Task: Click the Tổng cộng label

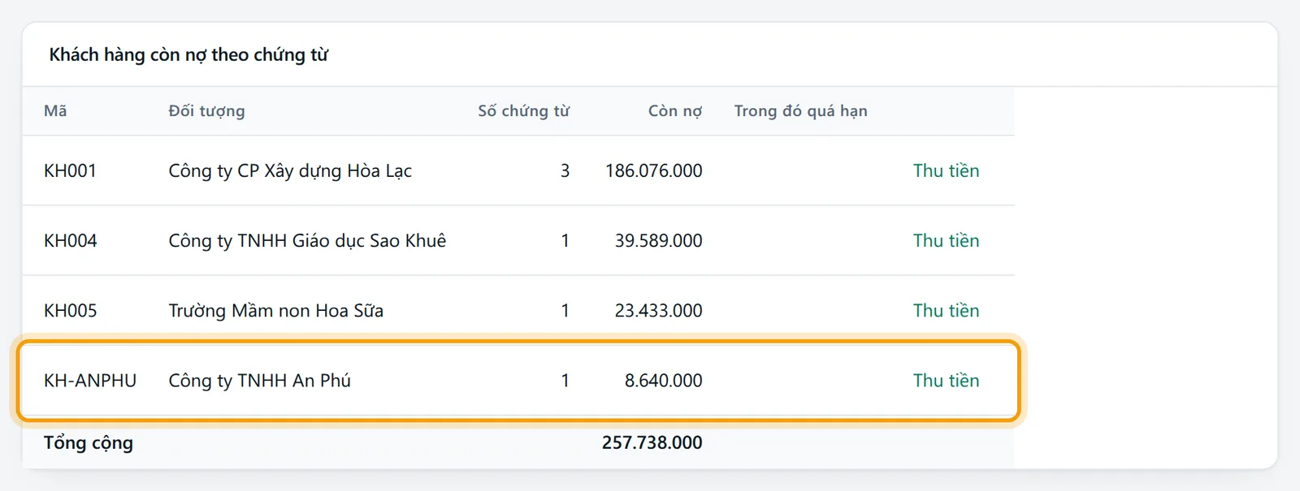Action: pos(89,443)
